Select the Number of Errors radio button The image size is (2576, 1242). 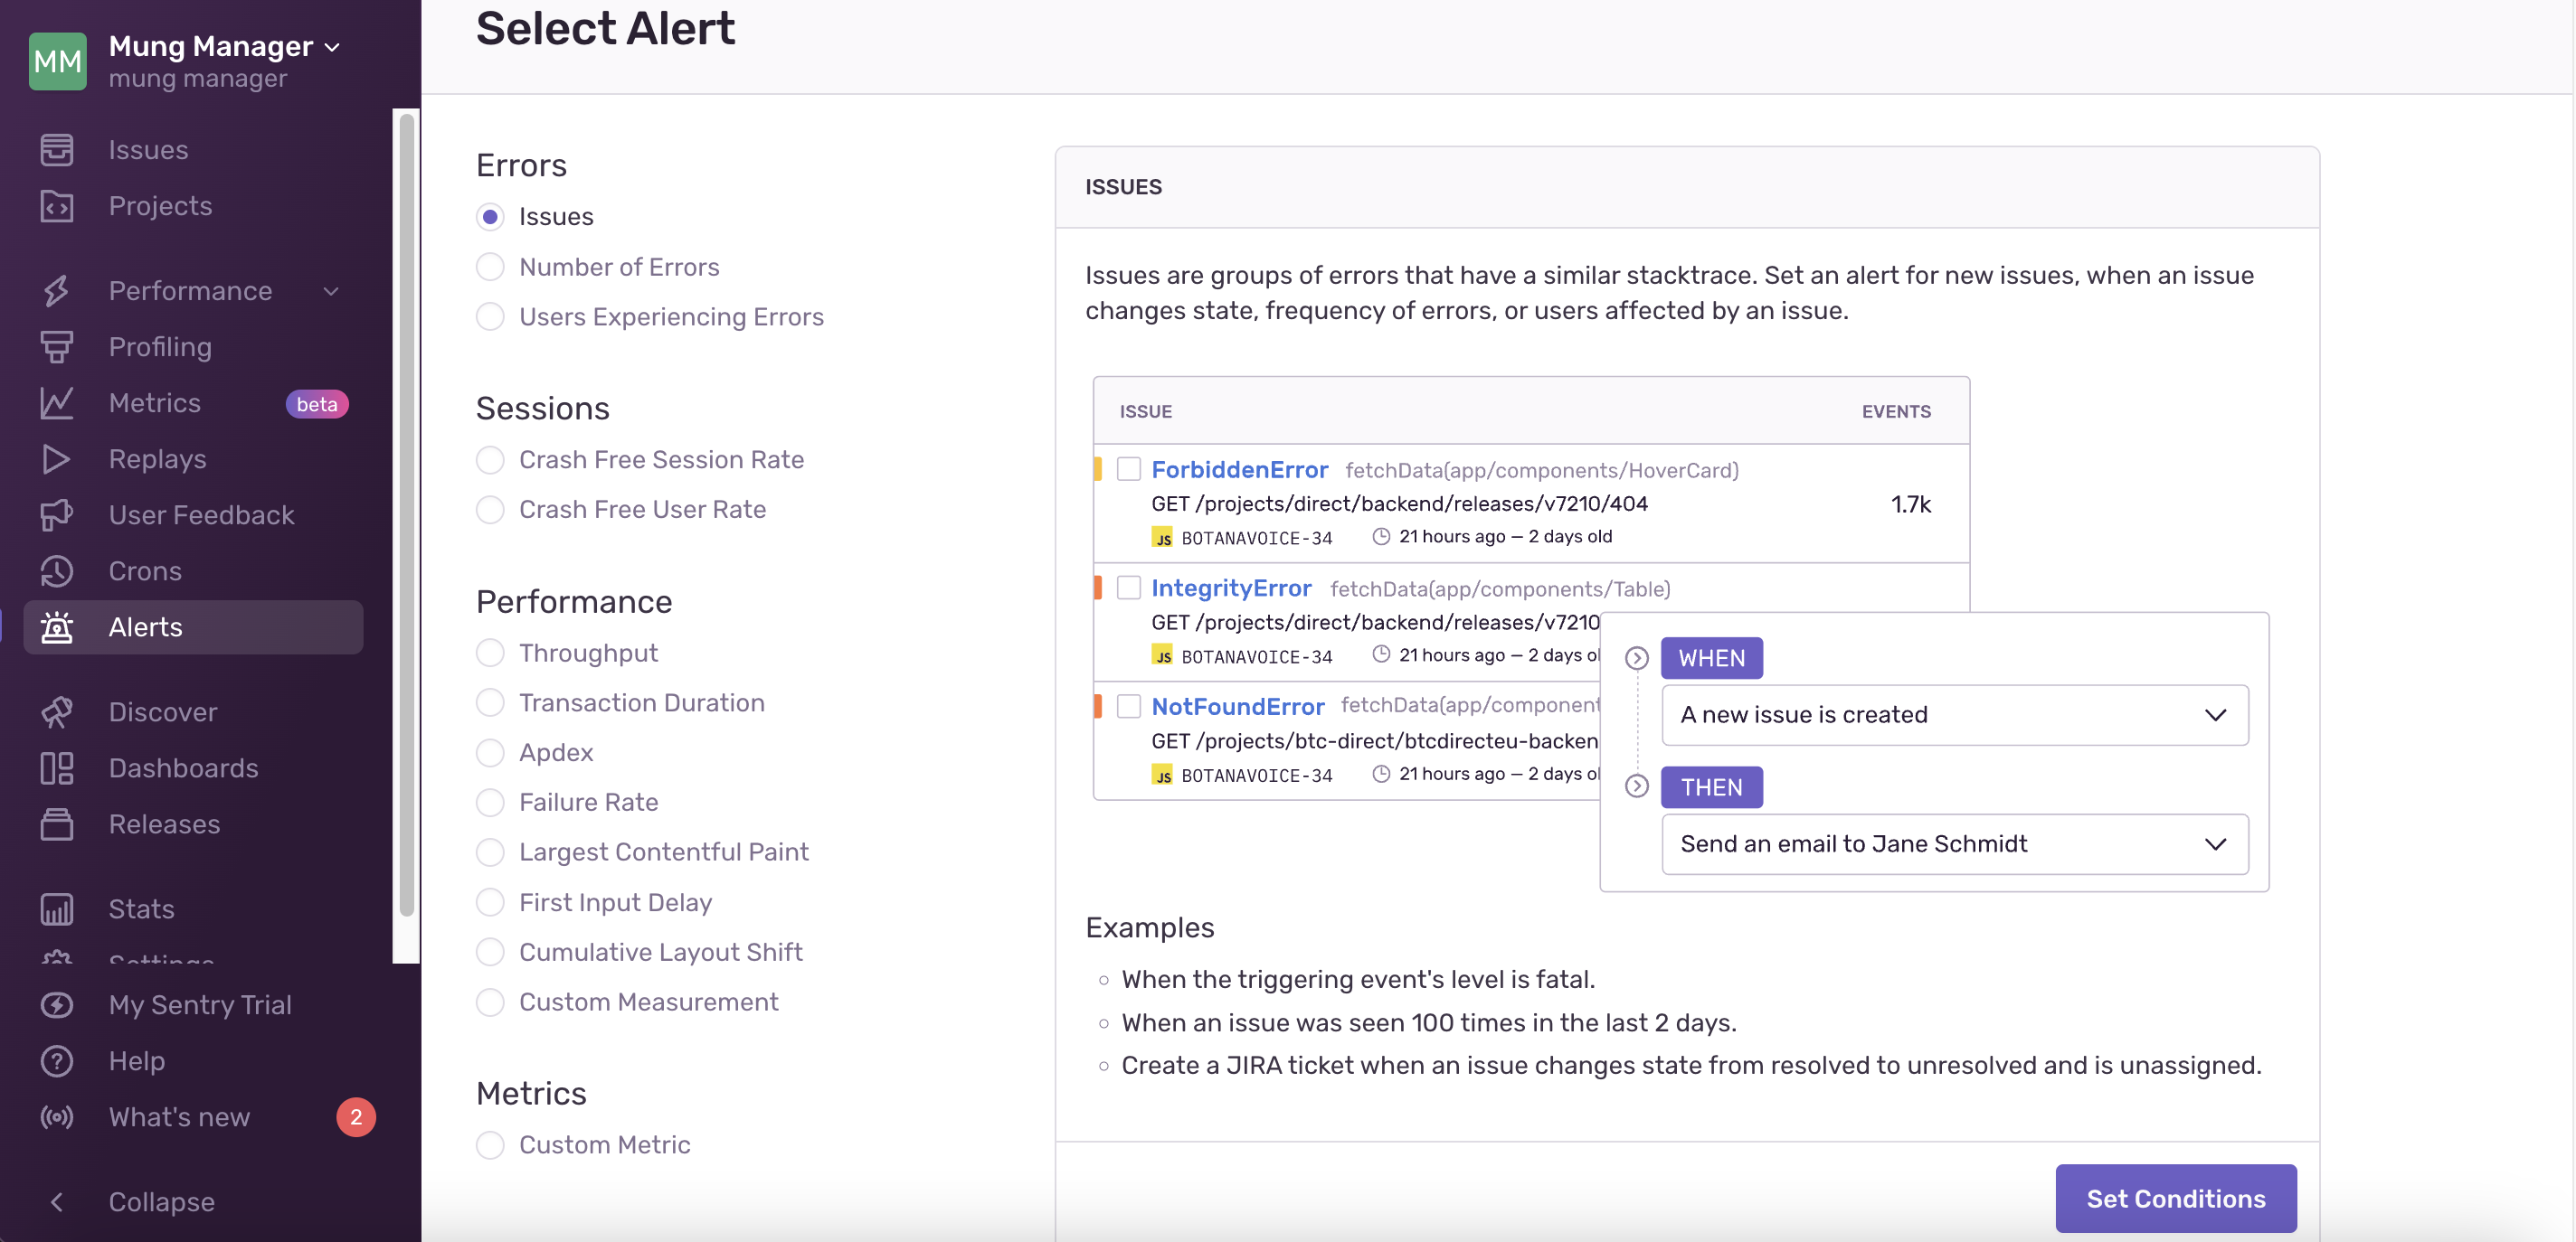490,267
